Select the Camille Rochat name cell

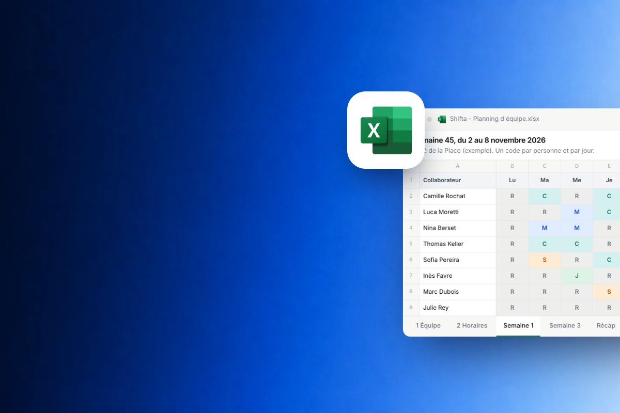(x=458, y=196)
